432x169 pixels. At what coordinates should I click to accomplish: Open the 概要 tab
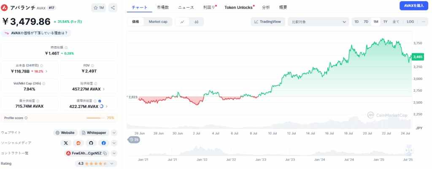pyautogui.click(x=283, y=8)
